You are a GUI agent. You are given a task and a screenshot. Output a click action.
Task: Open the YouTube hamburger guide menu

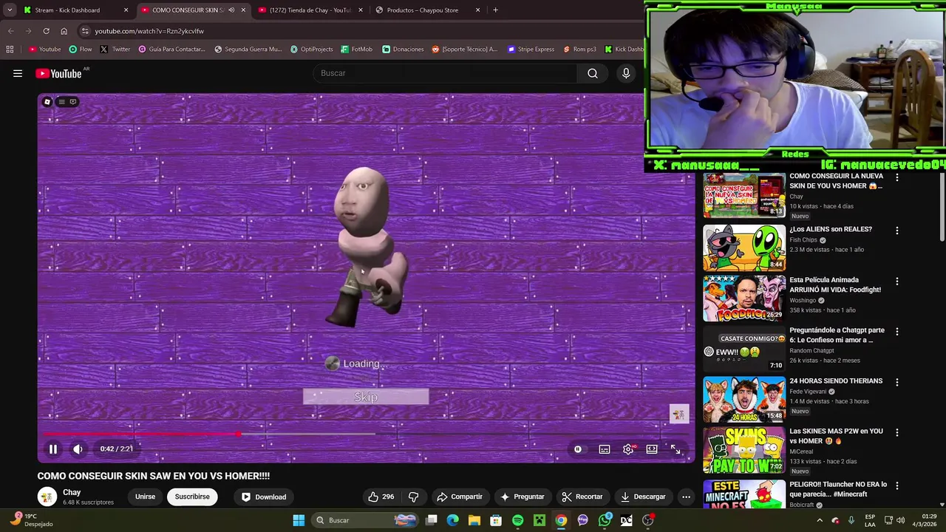[x=18, y=73]
